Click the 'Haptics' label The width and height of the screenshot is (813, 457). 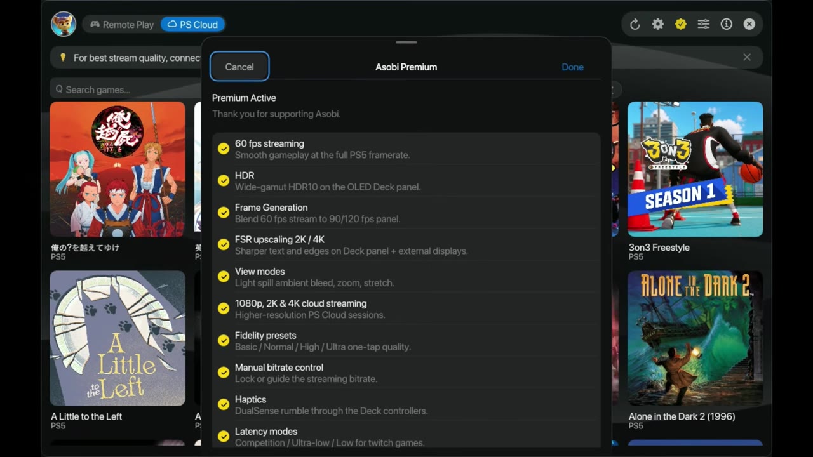point(250,399)
